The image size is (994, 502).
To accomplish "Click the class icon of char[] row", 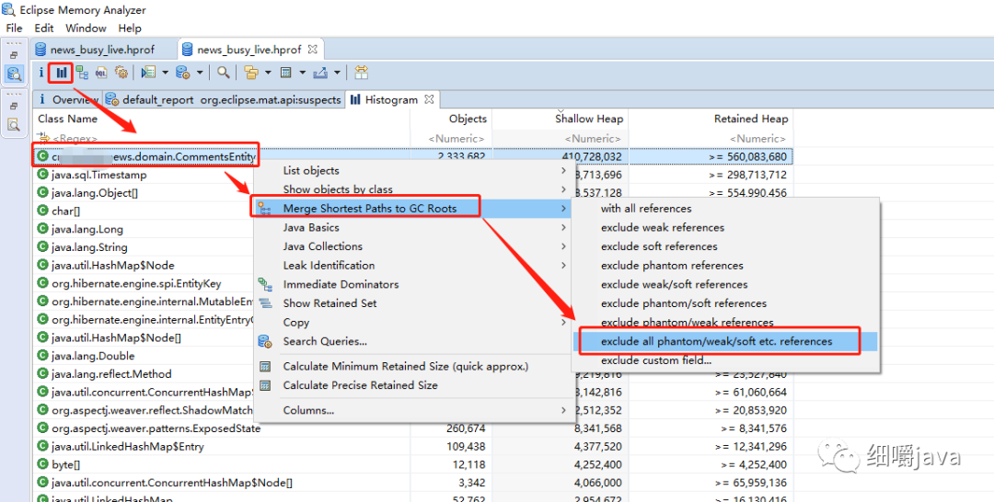I will 43,211.
